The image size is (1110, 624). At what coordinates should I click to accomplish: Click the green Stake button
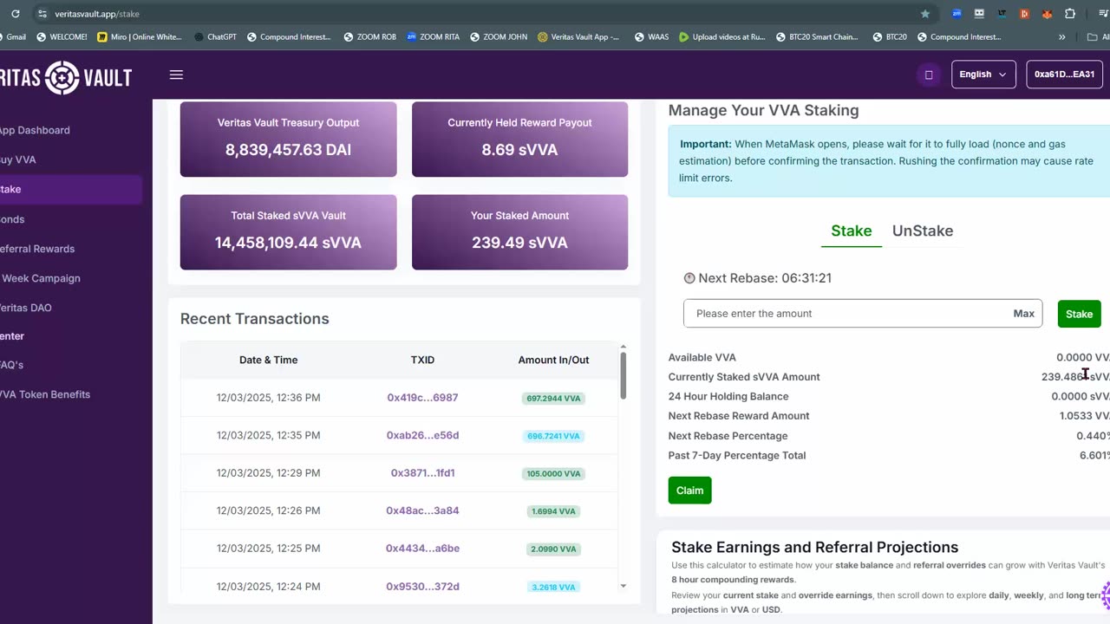point(1080,314)
